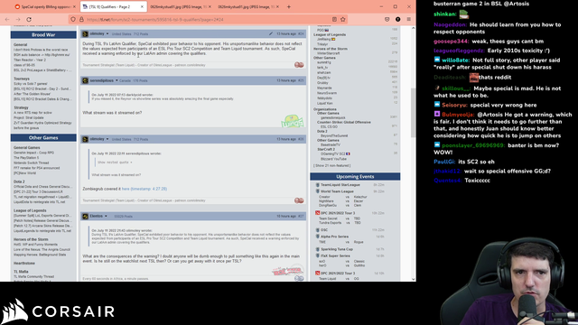Click the signature badge icon under post #26
This screenshot has height=325, width=578.
click(x=299, y=200)
